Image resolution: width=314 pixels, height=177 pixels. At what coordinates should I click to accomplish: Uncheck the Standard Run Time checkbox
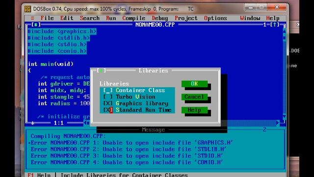point(108,110)
